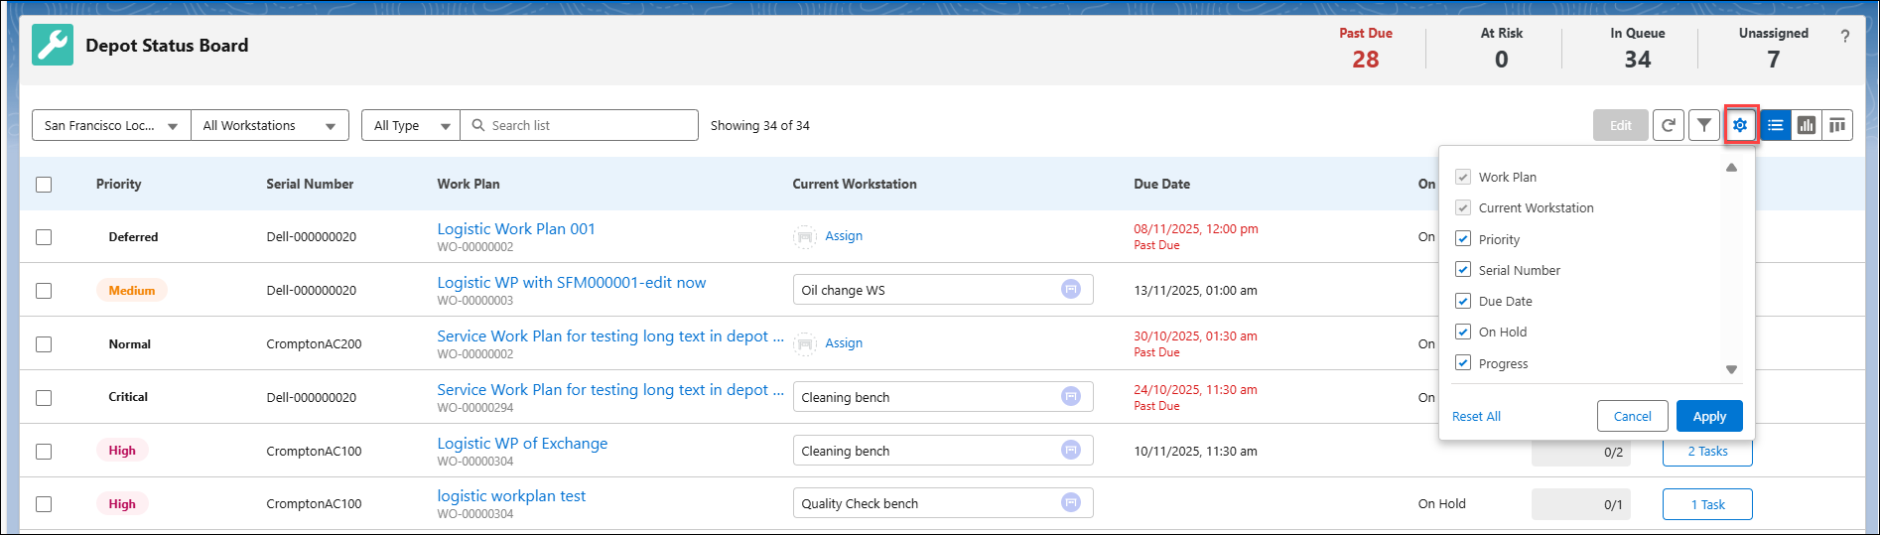Click the 2 Tasks button

[x=1707, y=451]
